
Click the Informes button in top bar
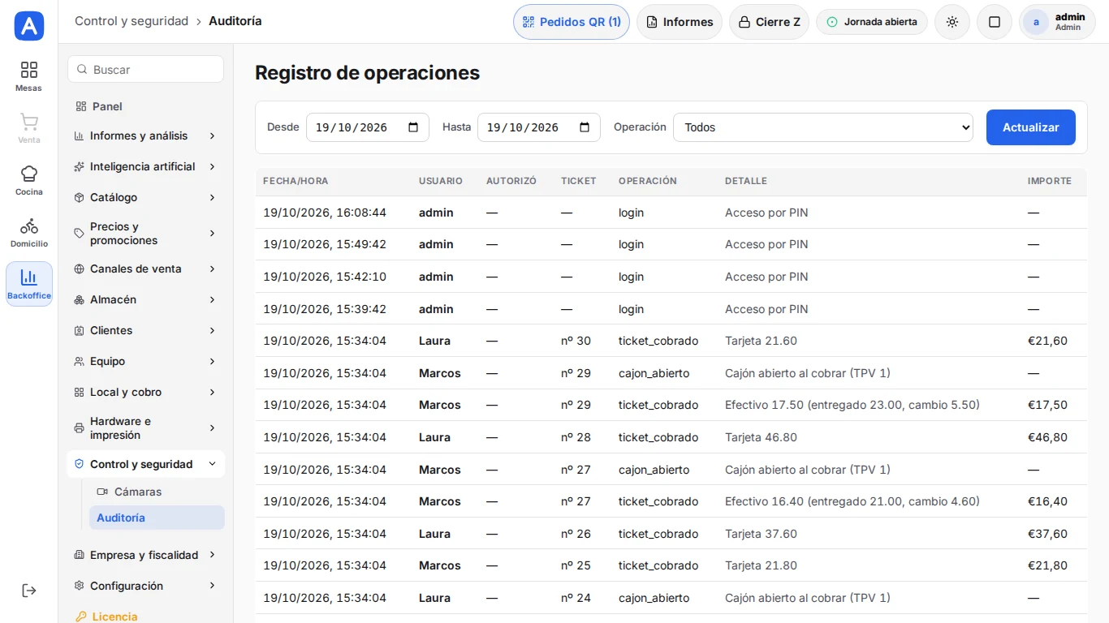click(680, 22)
